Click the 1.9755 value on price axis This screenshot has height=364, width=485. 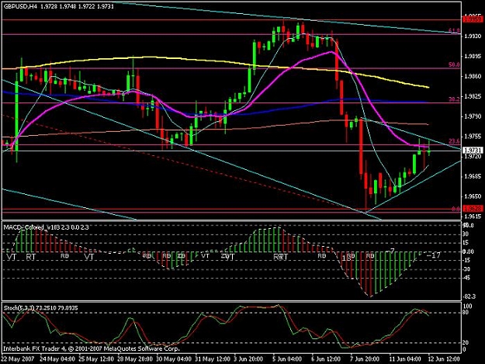473,137
